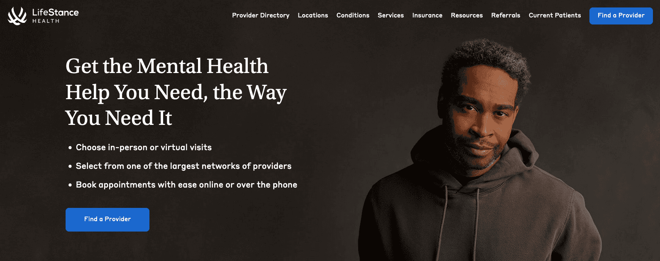The width and height of the screenshot is (660, 261).
Task: Open Resources in the header menu
Action: coord(467,15)
